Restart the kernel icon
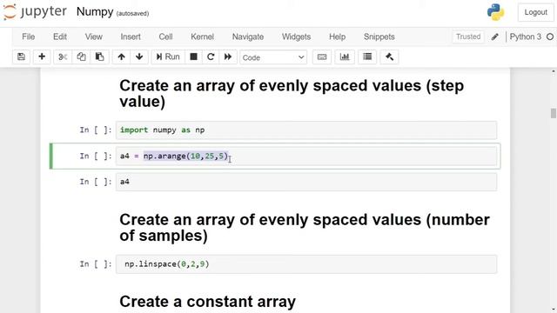This screenshot has height=313, width=557. click(211, 57)
